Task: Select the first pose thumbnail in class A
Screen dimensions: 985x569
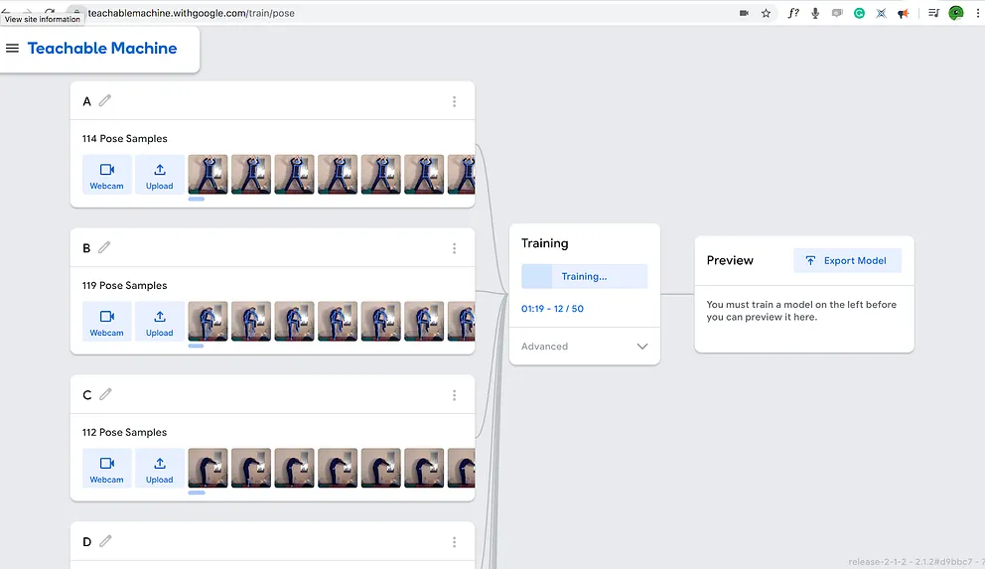Action: tap(208, 175)
